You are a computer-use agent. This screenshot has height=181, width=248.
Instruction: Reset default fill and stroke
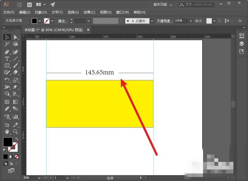[x=4, y=150]
